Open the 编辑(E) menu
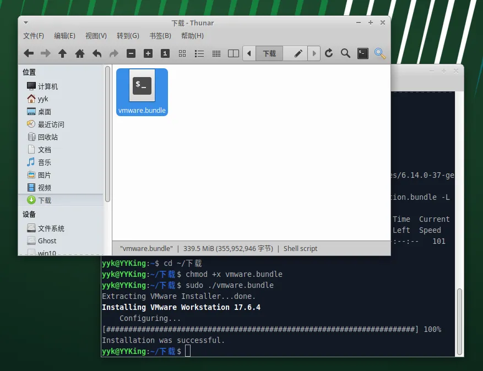Screen dimensions: 483x371 click(x=64, y=36)
